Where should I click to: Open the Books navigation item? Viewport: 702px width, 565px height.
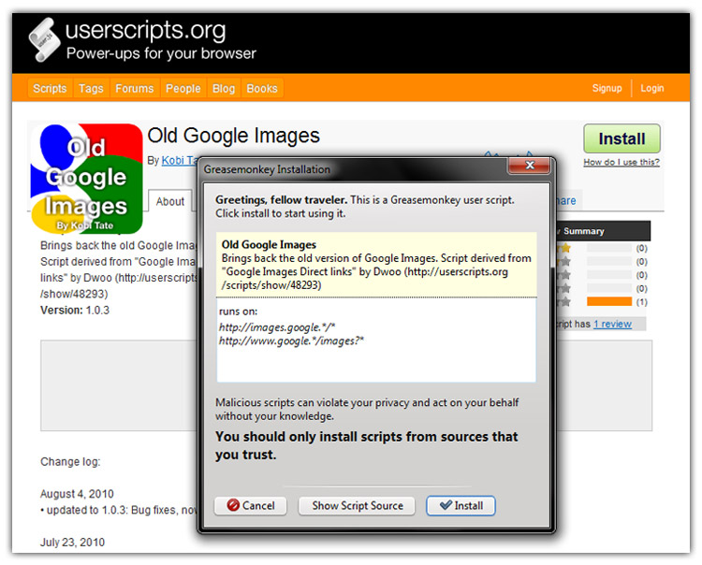click(x=262, y=88)
